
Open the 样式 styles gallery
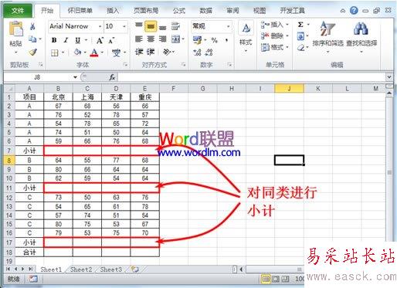[x=246, y=37]
